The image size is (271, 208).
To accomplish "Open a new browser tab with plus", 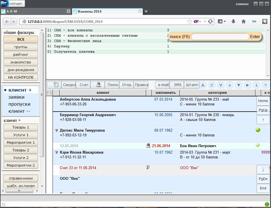I will [x=146, y=11].
